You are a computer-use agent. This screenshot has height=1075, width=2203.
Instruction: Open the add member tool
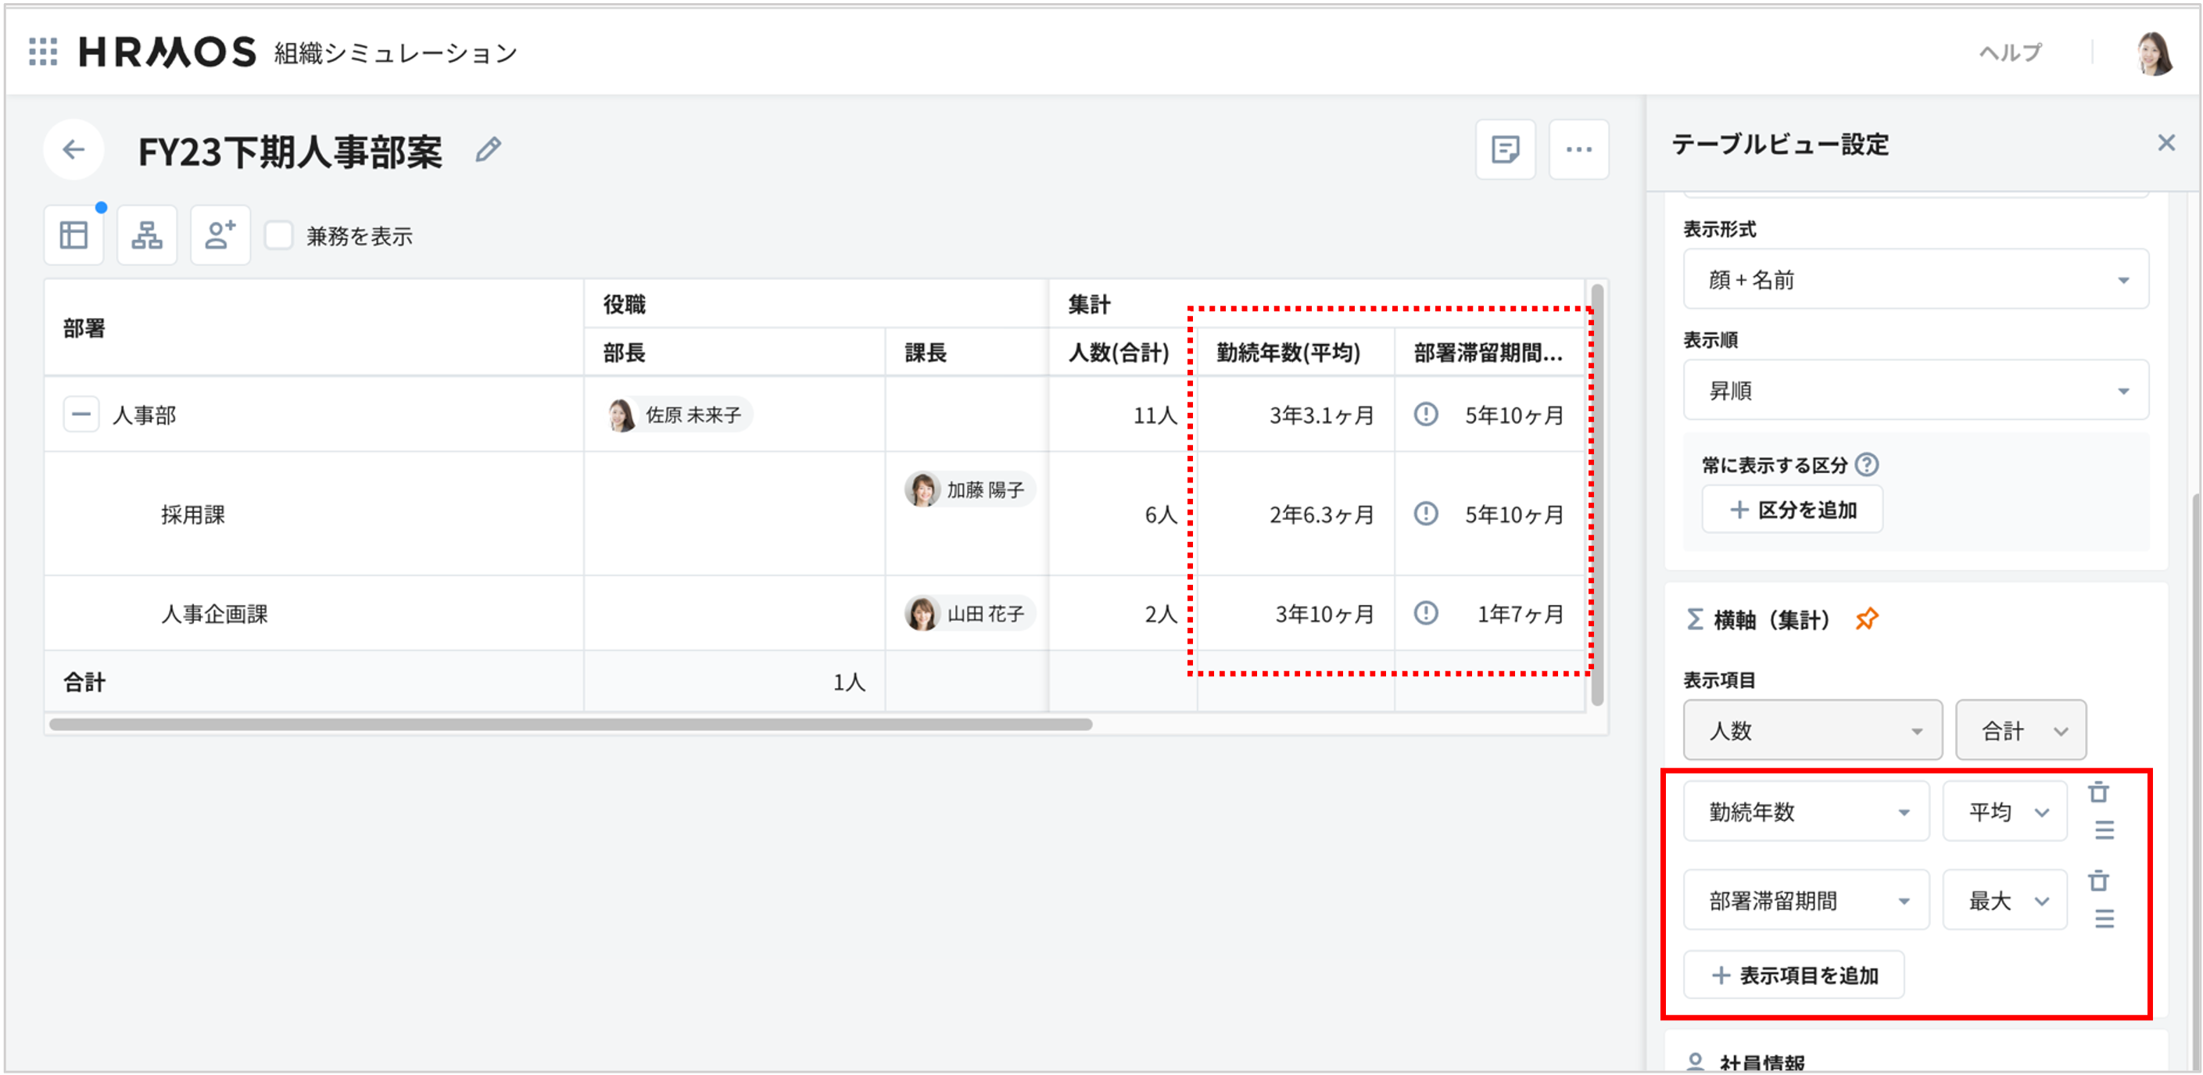click(220, 234)
